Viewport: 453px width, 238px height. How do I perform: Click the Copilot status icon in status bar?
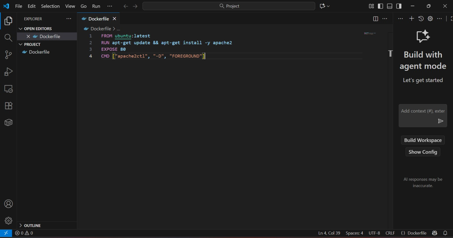click(x=435, y=233)
